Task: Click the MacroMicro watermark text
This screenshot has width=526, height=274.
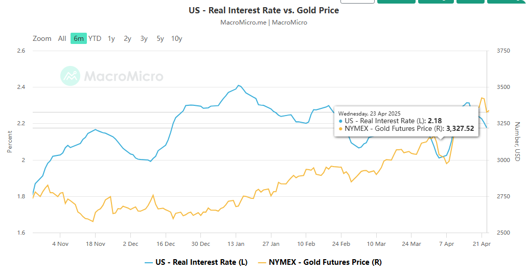Action: [x=123, y=77]
